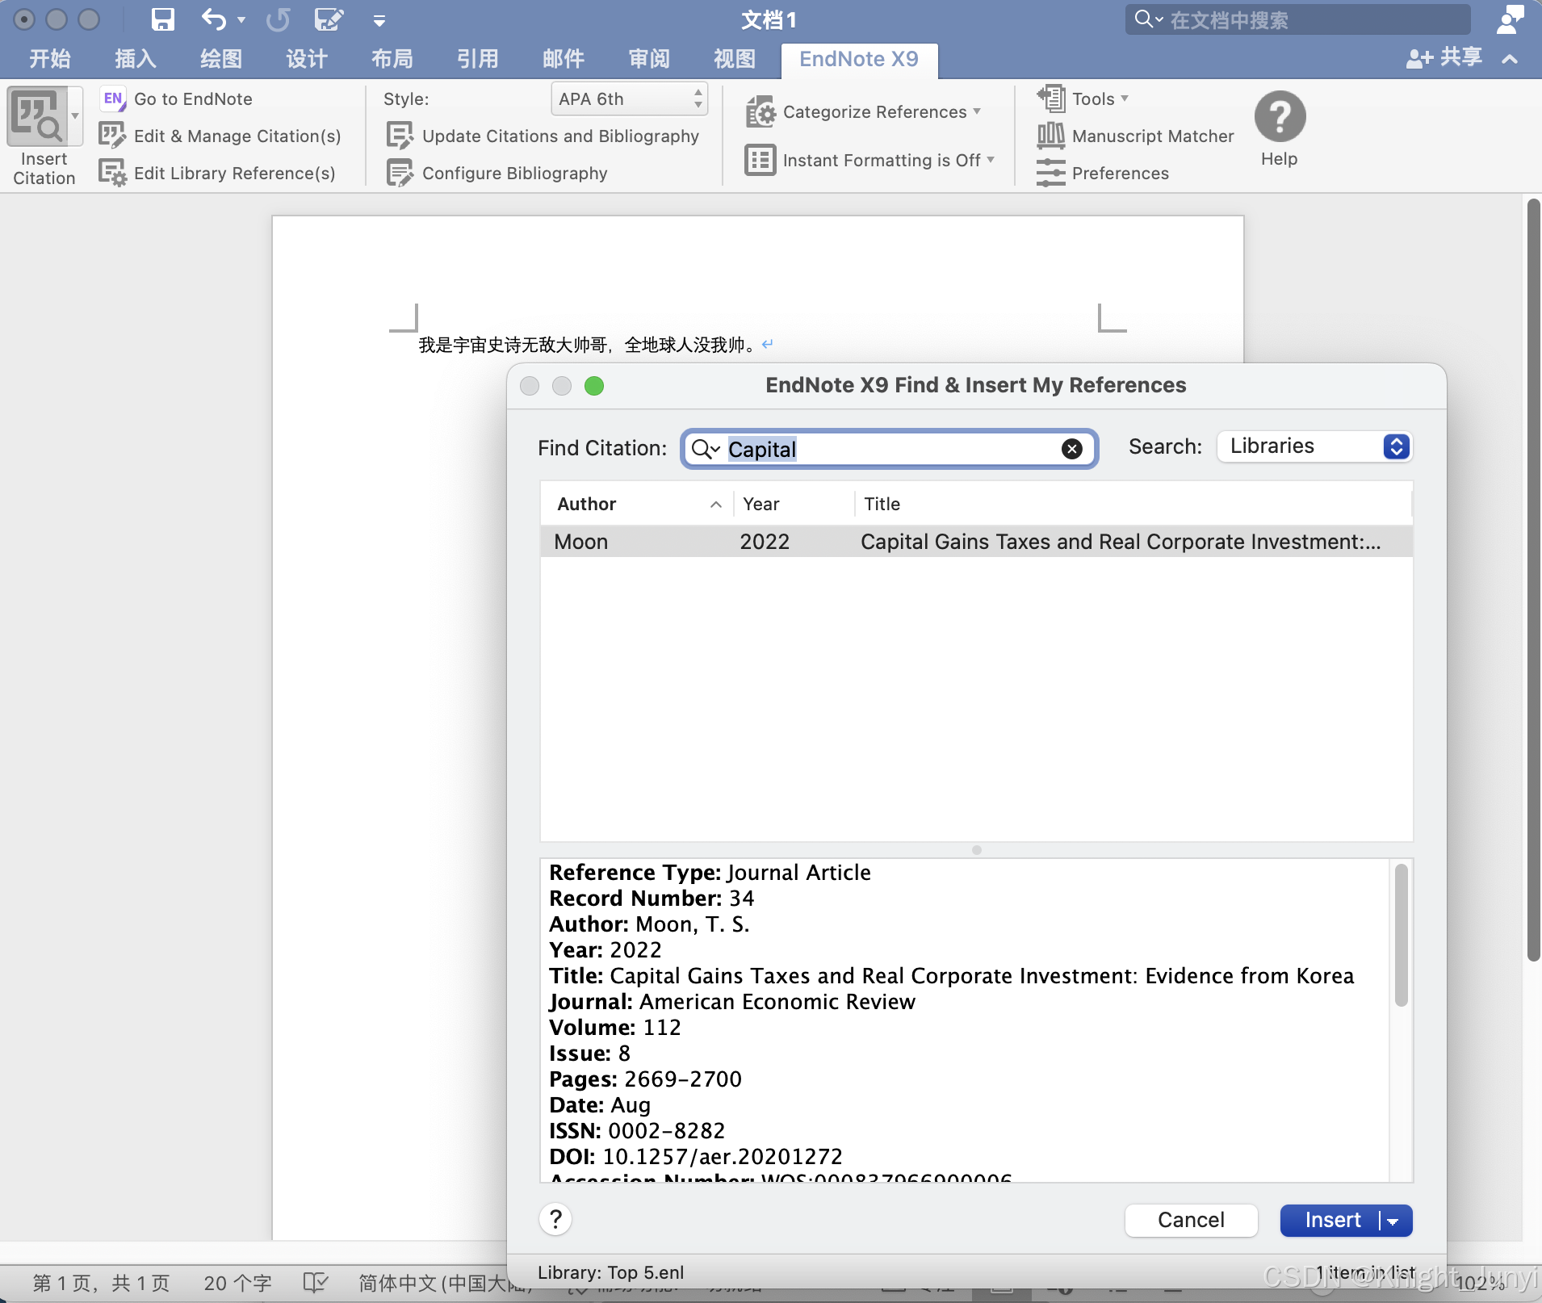Click the spelling check book icon in status bar
This screenshot has height=1303, width=1542.
(x=315, y=1283)
